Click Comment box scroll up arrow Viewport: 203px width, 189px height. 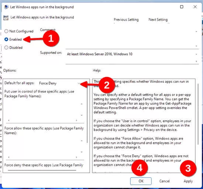tap(196, 31)
